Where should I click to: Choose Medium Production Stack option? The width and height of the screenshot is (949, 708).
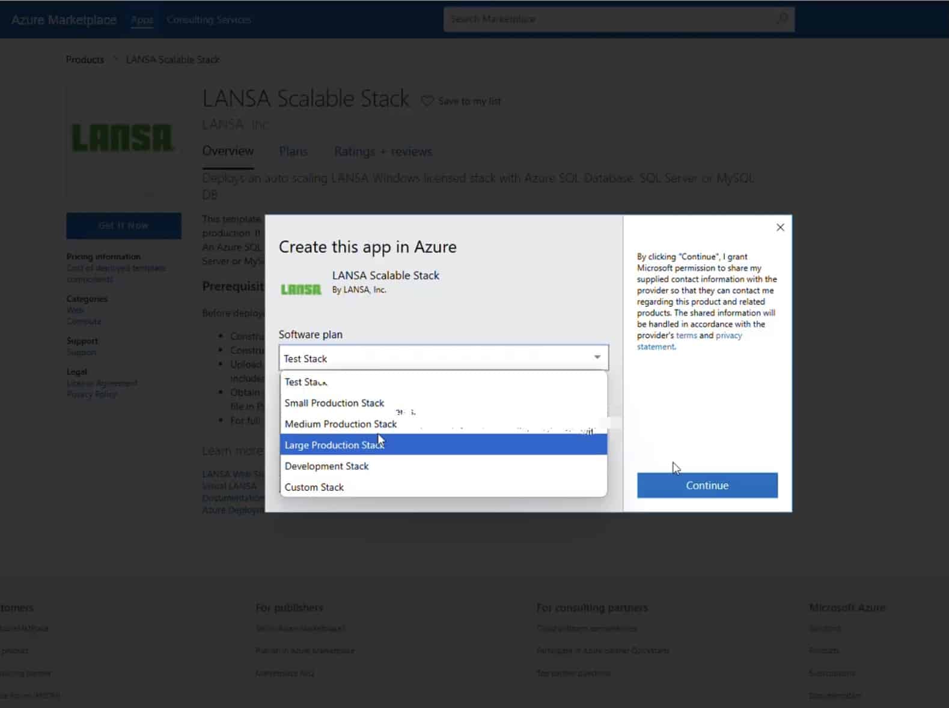444,424
